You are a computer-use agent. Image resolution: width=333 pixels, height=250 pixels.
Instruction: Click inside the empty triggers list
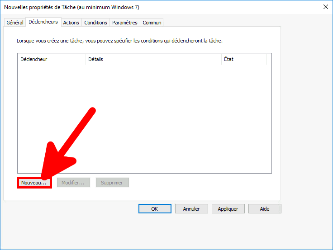144,118
